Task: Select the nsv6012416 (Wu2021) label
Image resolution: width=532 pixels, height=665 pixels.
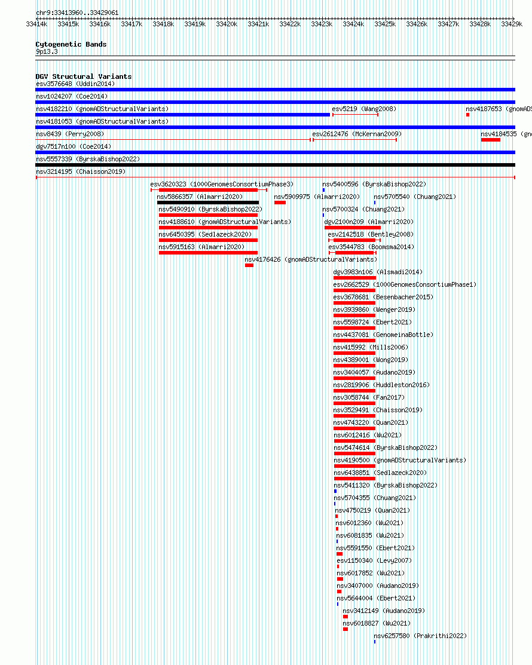Action: point(368,435)
